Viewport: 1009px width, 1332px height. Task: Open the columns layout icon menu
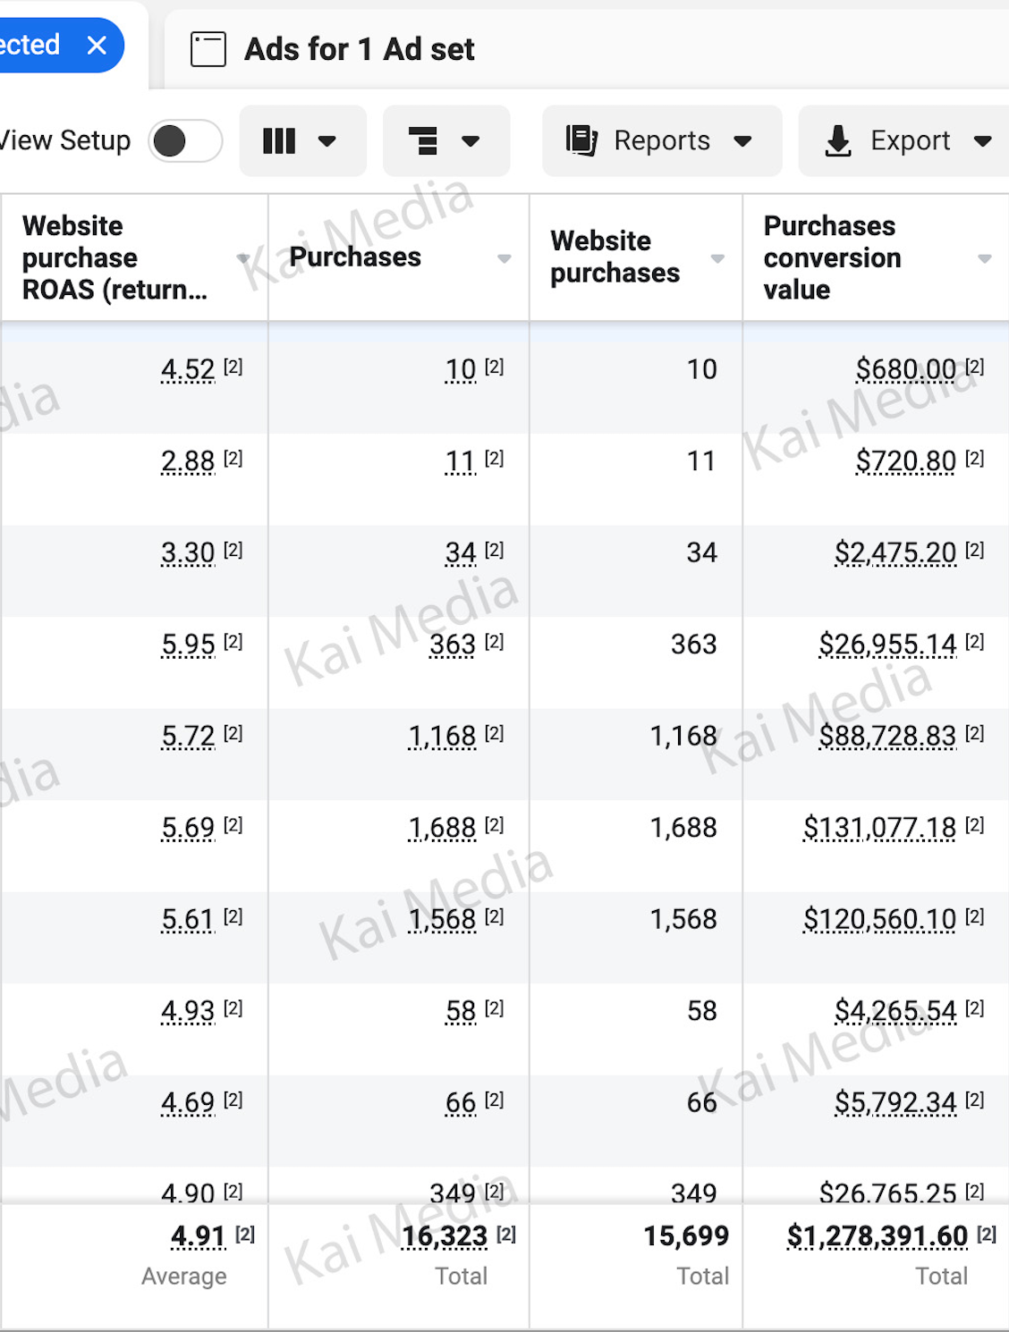pos(279,141)
